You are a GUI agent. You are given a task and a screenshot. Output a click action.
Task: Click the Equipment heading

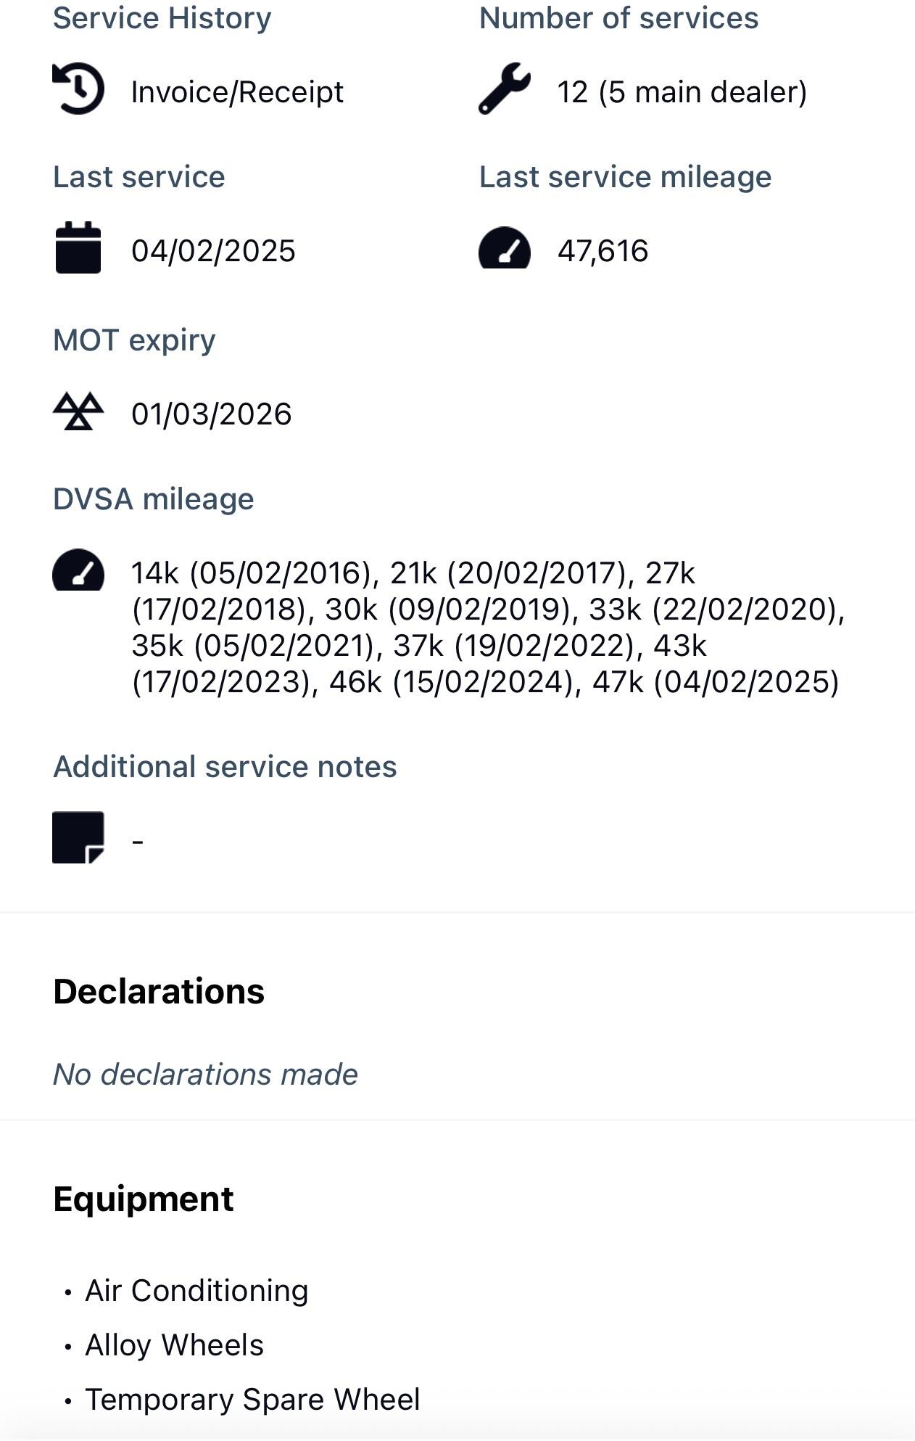click(x=144, y=1199)
